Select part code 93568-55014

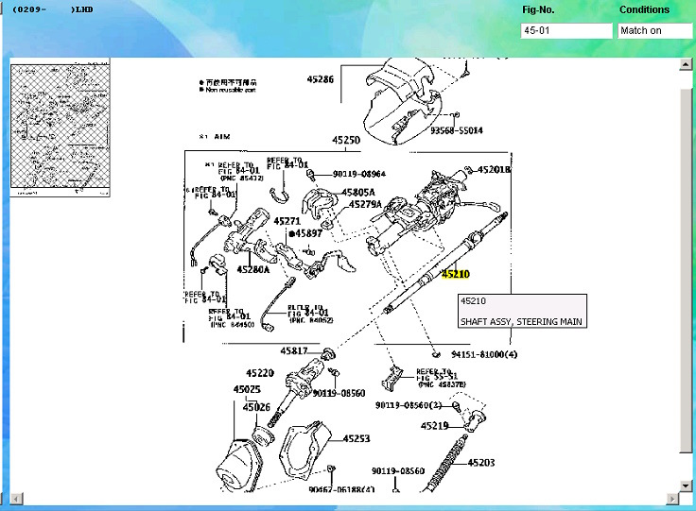457,130
